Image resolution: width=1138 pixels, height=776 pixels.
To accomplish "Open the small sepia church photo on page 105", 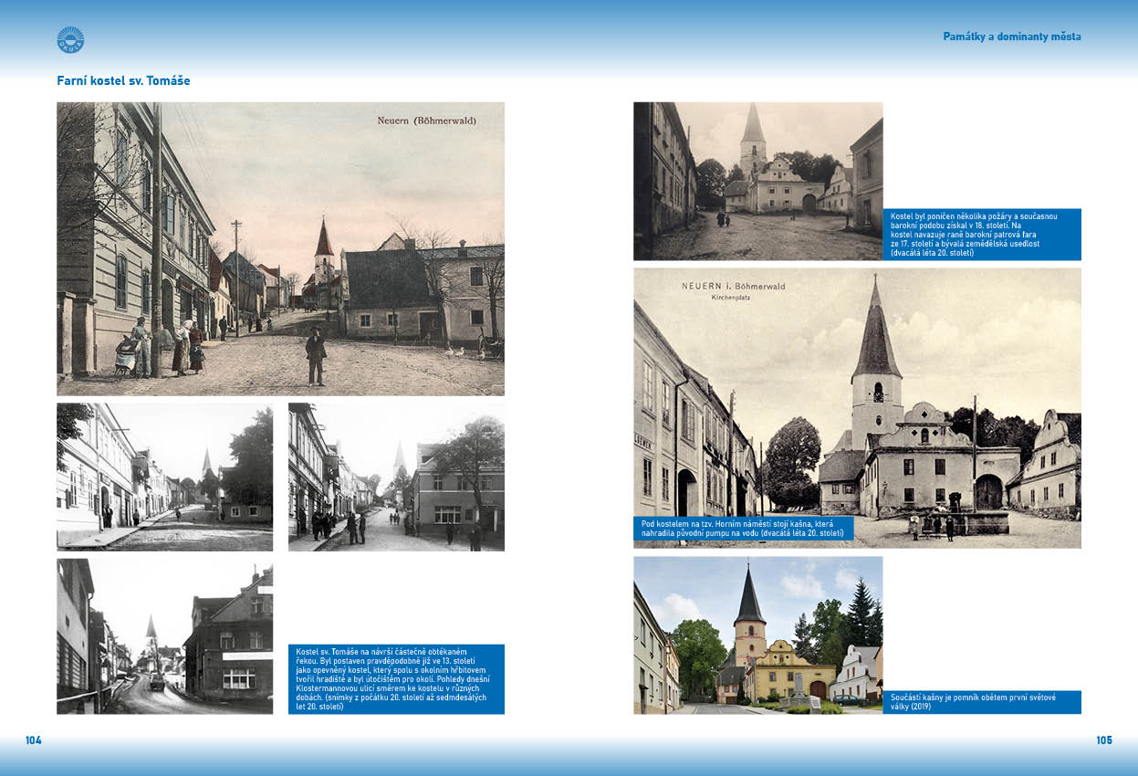I will point(757,181).
